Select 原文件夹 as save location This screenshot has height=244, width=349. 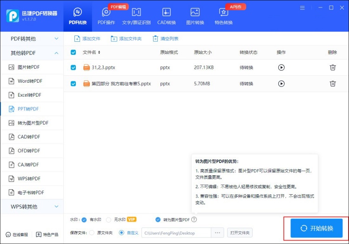coord(92,233)
